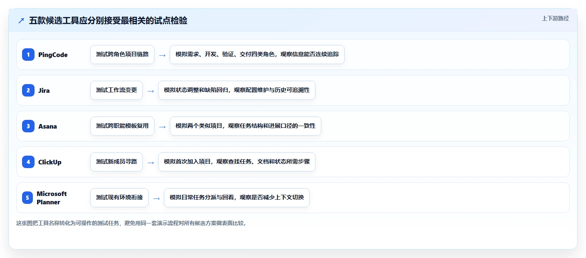Click the title 五款候选工具应分别接受最相关的试点检验
This screenshot has width=586, height=258.
pos(108,21)
